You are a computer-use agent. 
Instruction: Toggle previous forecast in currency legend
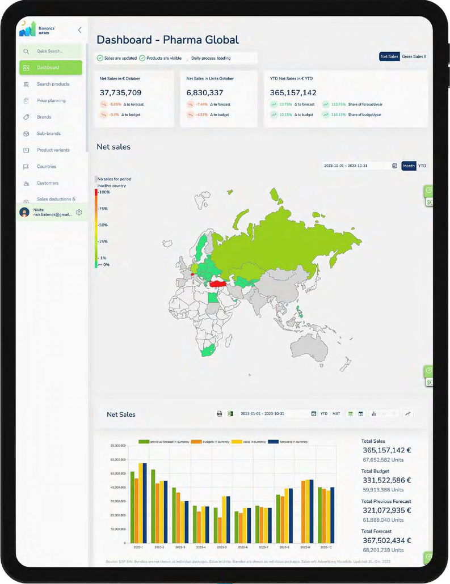pyautogui.click(x=163, y=442)
